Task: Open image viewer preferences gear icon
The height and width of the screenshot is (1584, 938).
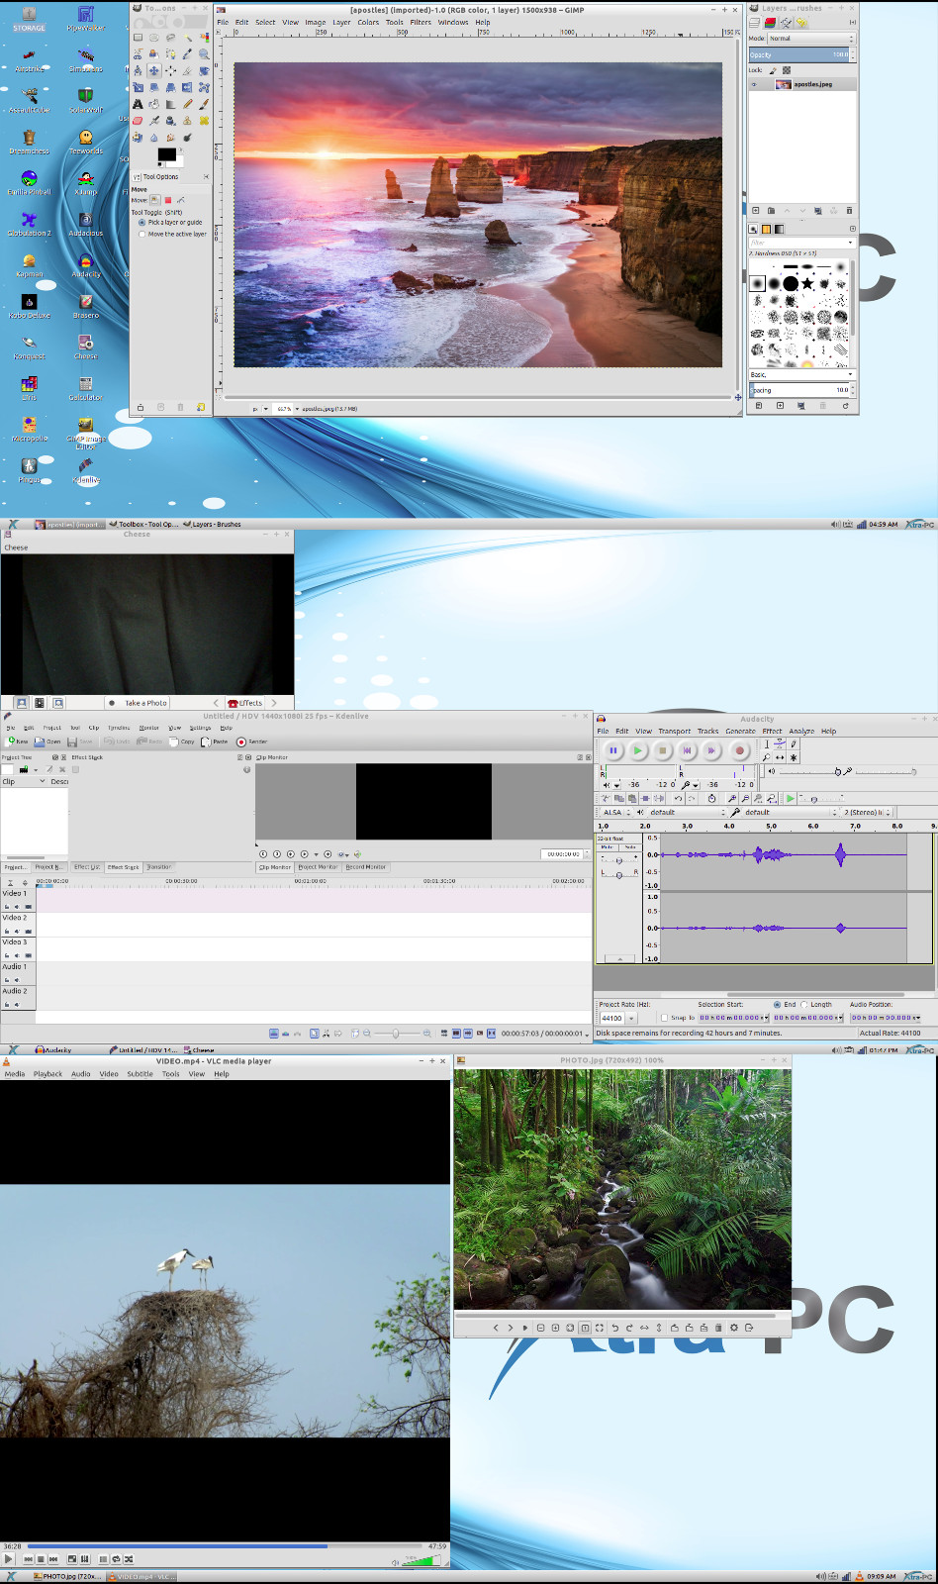Action: [733, 1328]
